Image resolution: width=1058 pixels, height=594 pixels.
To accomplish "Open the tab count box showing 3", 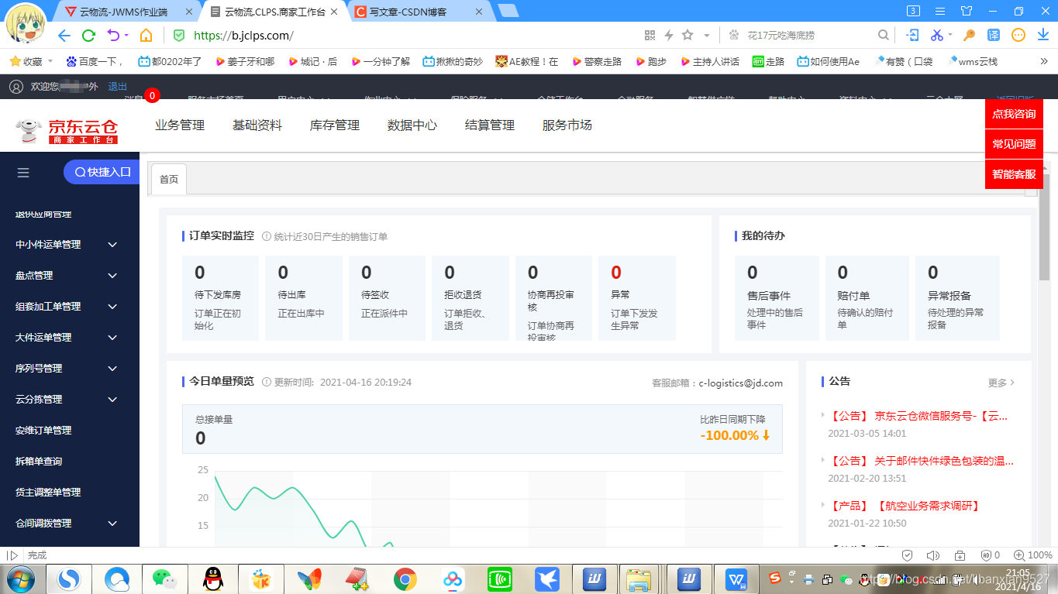I will (x=913, y=11).
